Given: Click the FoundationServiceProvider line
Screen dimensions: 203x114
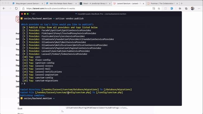Looking at the screenshot, I should 68,39.
